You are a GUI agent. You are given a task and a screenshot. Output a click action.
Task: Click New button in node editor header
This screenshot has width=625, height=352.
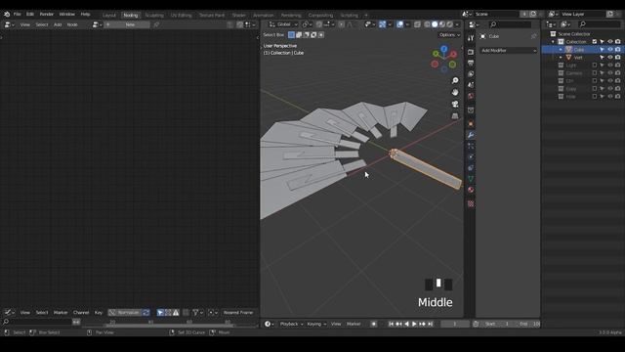(x=130, y=24)
